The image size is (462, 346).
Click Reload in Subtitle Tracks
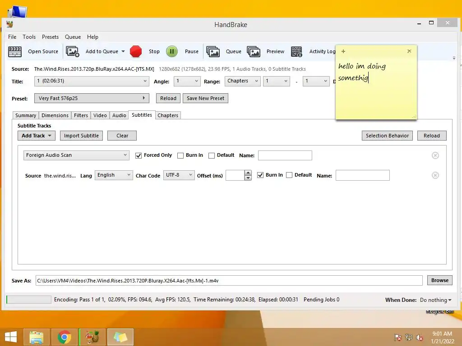432,136
